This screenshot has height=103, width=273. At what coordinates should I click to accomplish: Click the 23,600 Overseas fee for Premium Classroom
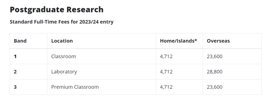[x=215, y=87]
